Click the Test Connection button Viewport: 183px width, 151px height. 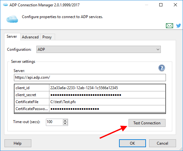tap(147, 123)
